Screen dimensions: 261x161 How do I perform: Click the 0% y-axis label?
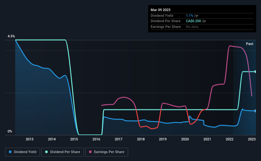click(10, 131)
